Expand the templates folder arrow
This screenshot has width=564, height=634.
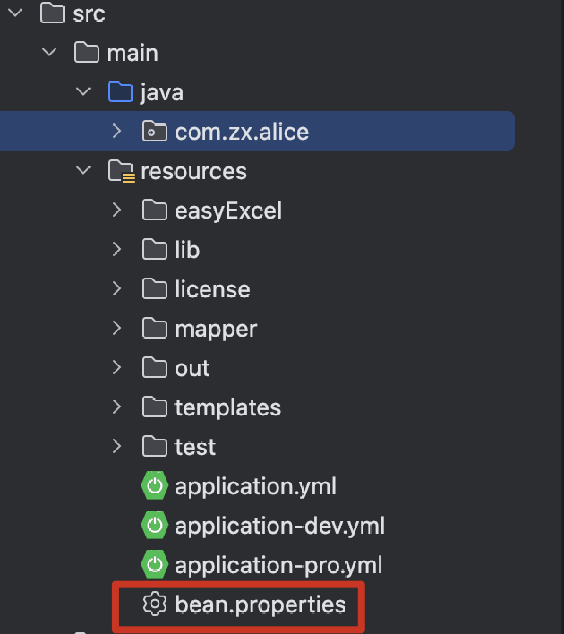tap(117, 407)
